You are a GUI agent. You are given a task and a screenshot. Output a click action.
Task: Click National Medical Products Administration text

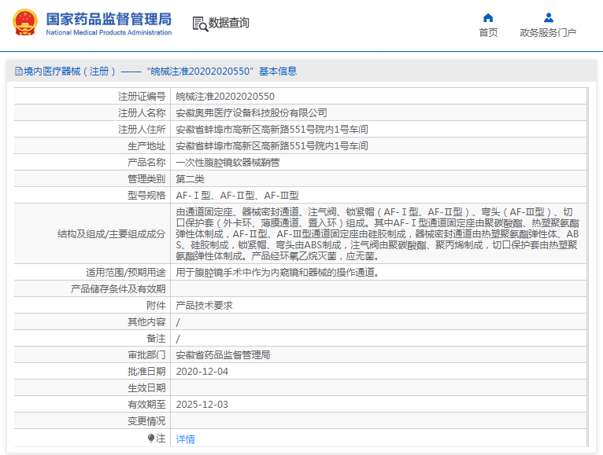coord(109,33)
